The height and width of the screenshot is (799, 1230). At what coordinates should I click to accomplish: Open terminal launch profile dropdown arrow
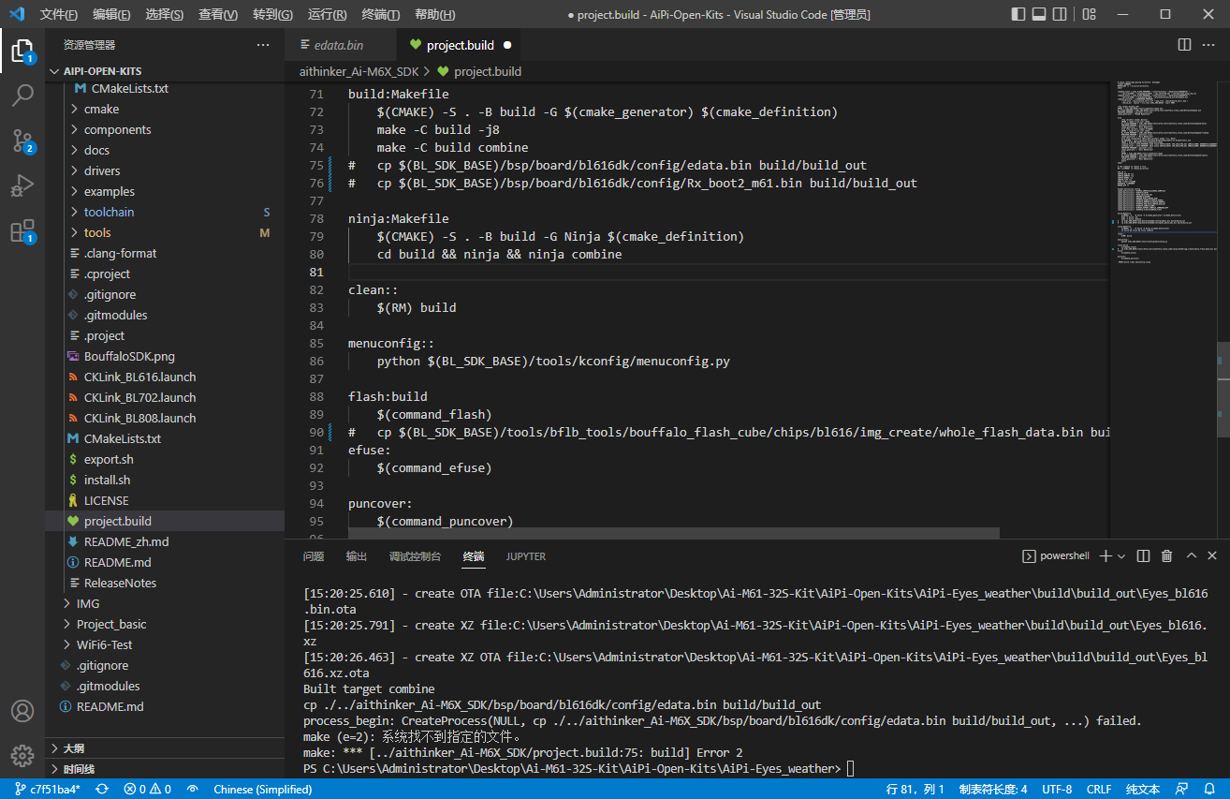click(x=1121, y=555)
